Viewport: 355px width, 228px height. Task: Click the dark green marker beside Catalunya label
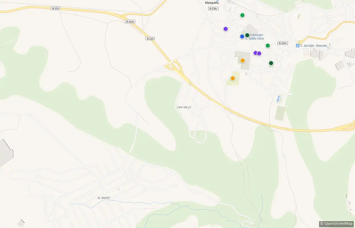(247, 35)
